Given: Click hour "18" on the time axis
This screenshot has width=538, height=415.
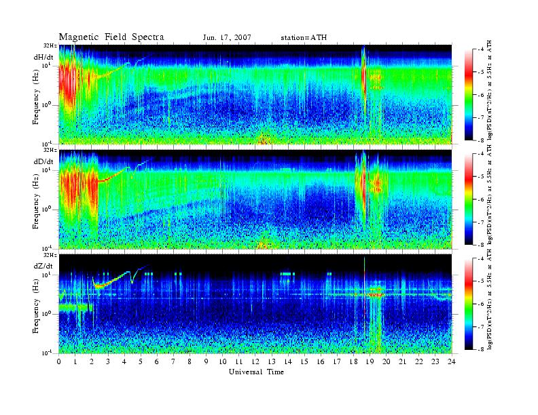Looking at the screenshot, I should coord(353,361).
